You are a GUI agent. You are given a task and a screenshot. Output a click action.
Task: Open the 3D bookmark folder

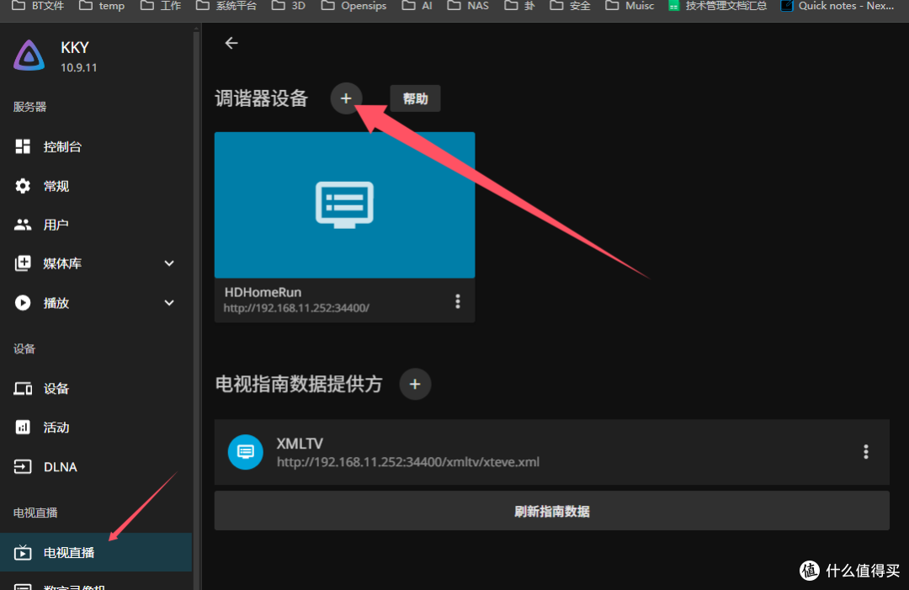point(290,6)
